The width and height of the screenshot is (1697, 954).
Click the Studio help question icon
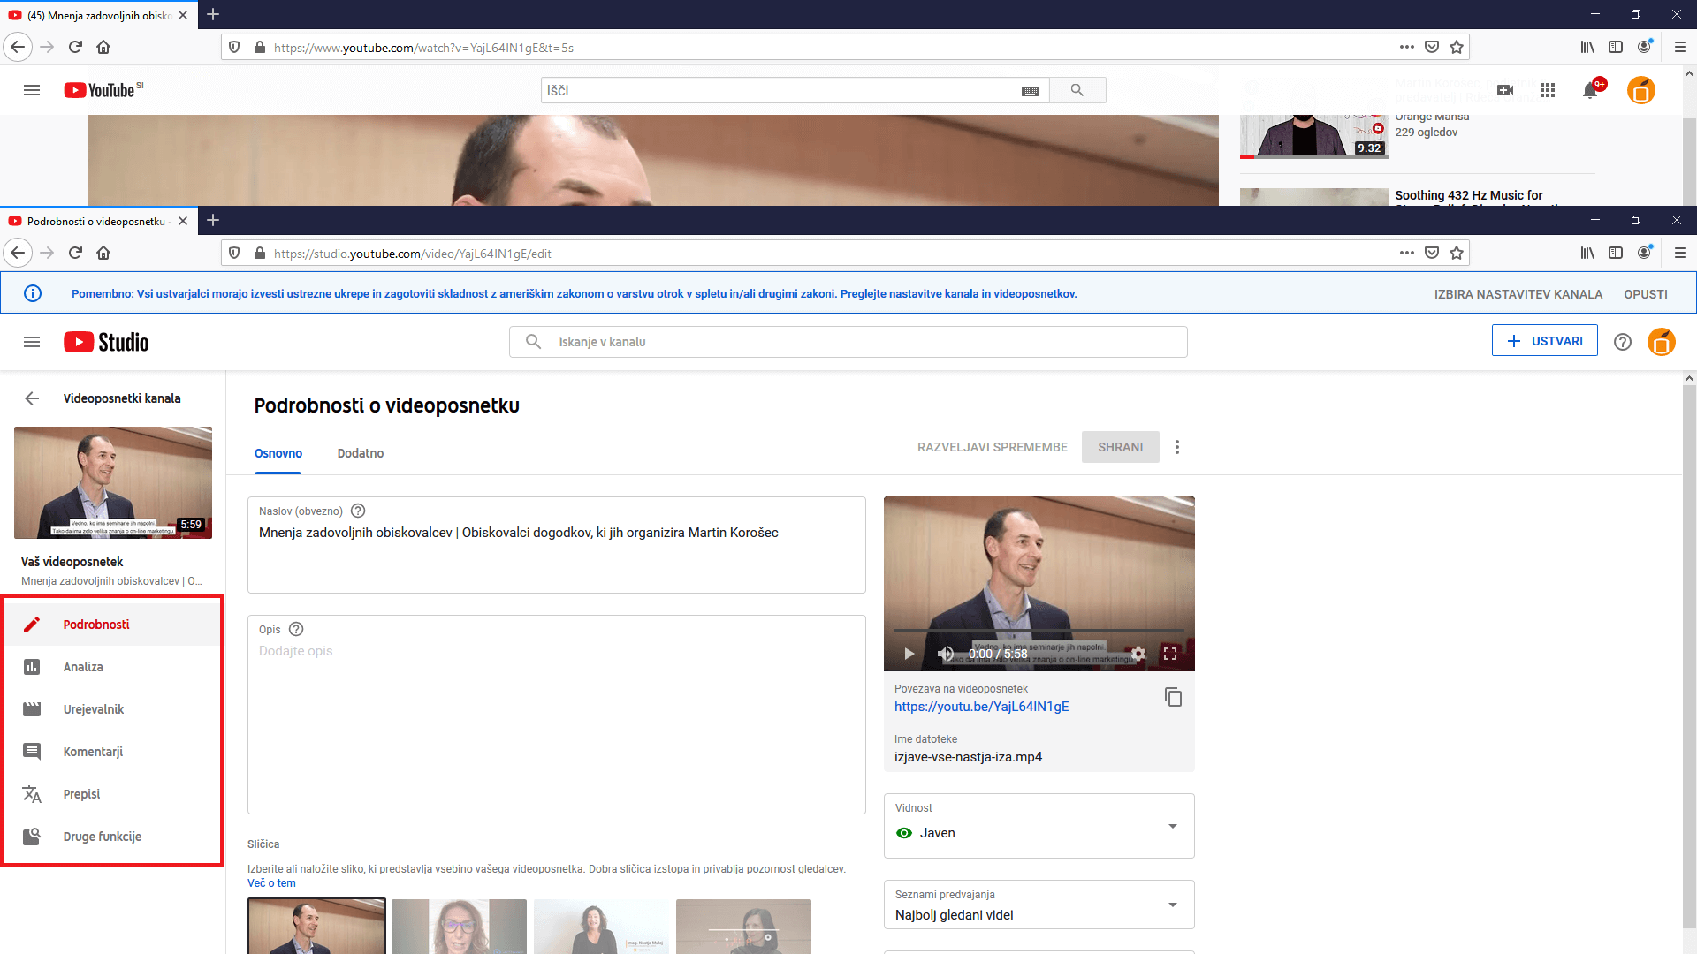click(x=1622, y=342)
